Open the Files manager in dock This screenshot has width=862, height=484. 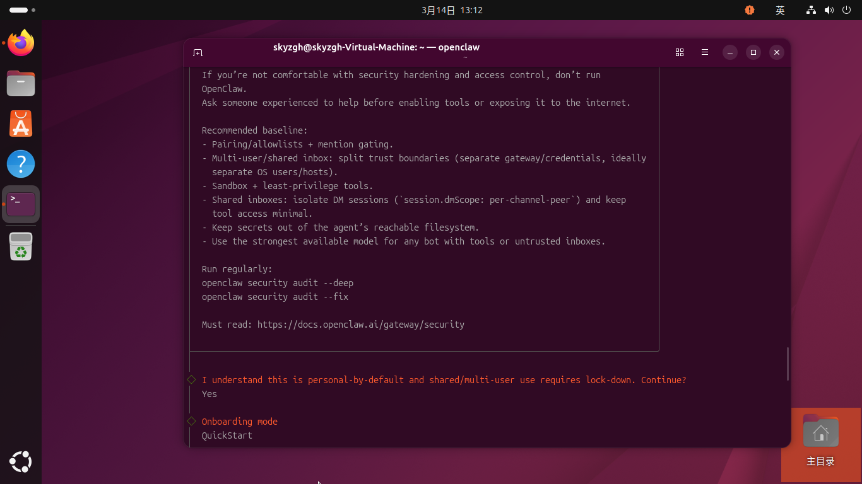pos(21,83)
